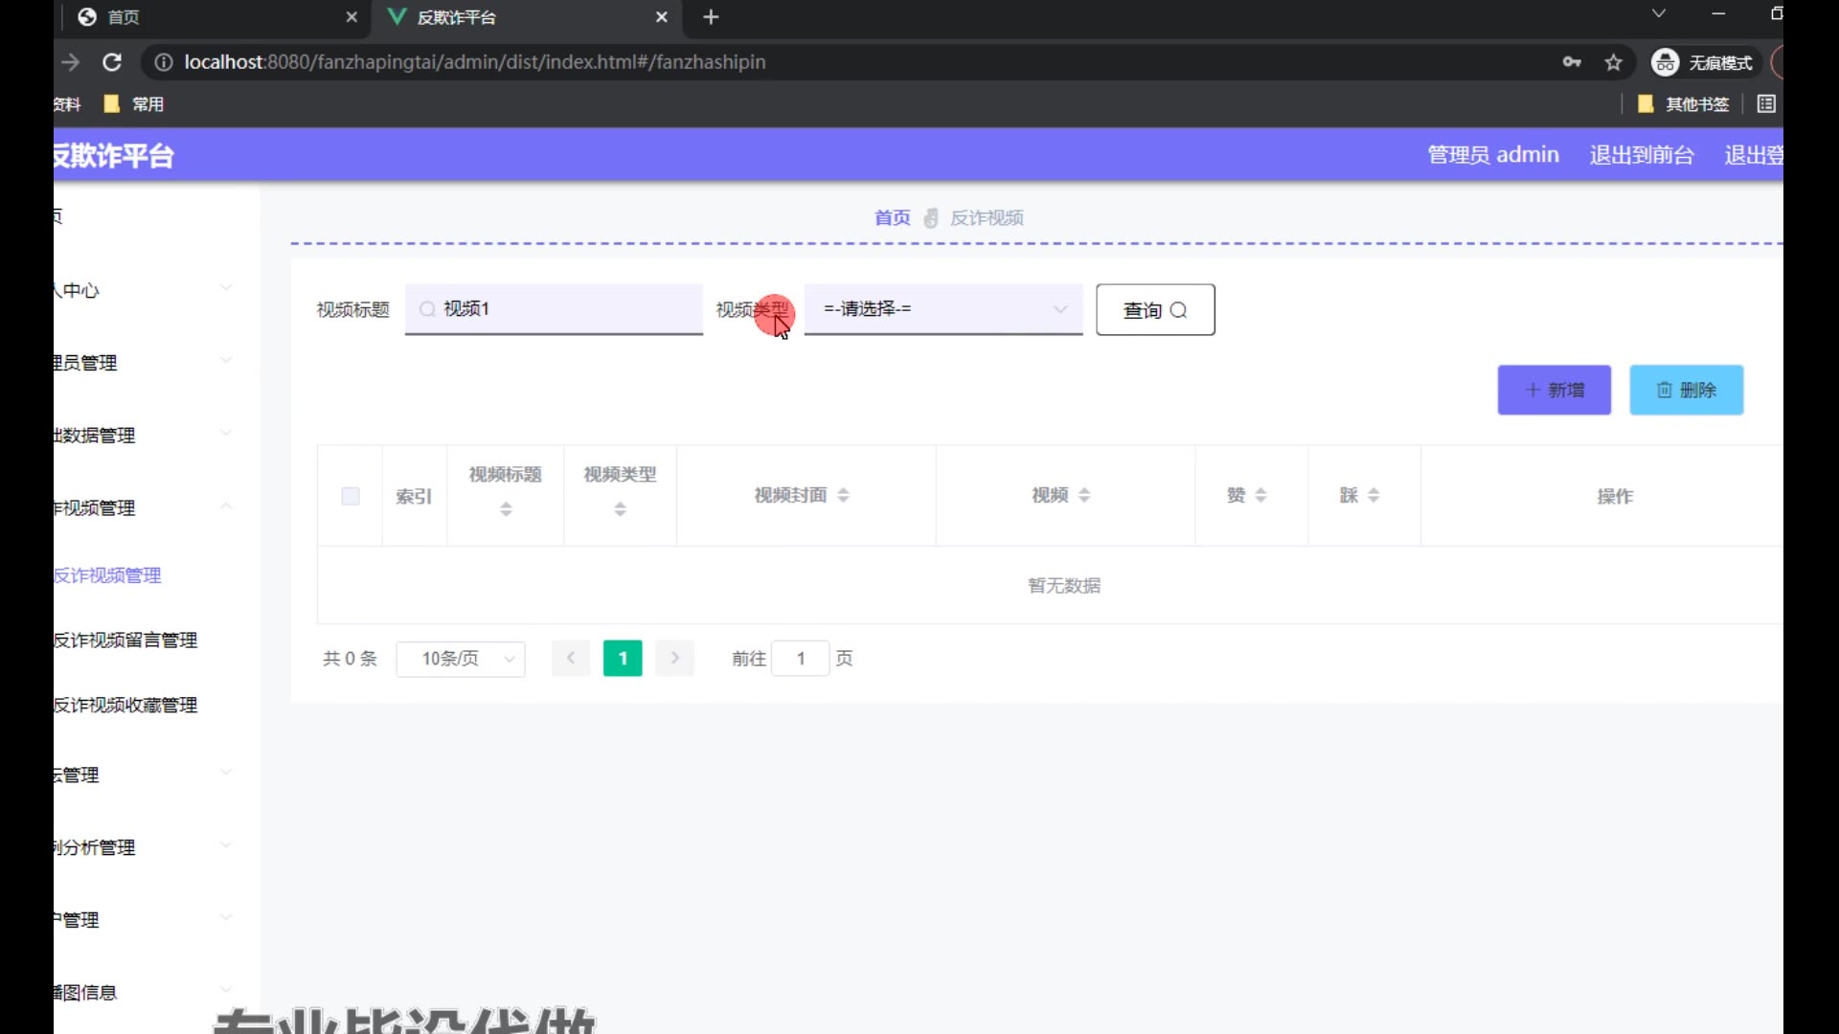Viewport: 1839px width, 1034px height.
Task: Sort the 视频 column arrows
Action: [1084, 495]
